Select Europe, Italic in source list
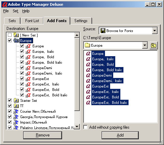The width and height of the screenshot is (164, 145). (x=103, y=59)
